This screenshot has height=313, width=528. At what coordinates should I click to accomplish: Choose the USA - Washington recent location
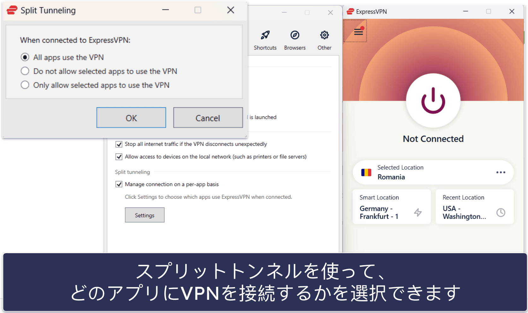(474, 207)
